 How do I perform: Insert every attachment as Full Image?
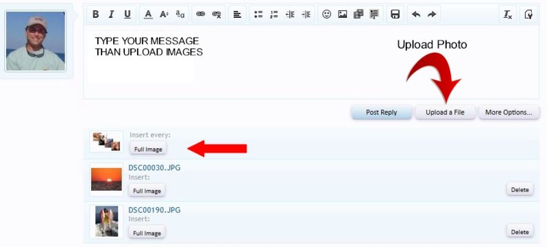click(x=148, y=149)
